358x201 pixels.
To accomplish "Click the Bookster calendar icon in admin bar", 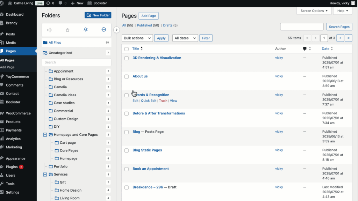I will coord(90,3).
